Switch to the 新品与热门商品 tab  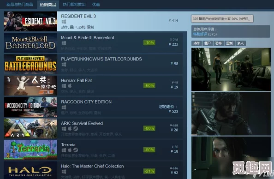pos(19,4)
